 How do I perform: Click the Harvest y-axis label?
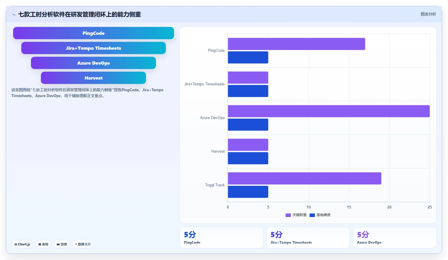(x=218, y=151)
